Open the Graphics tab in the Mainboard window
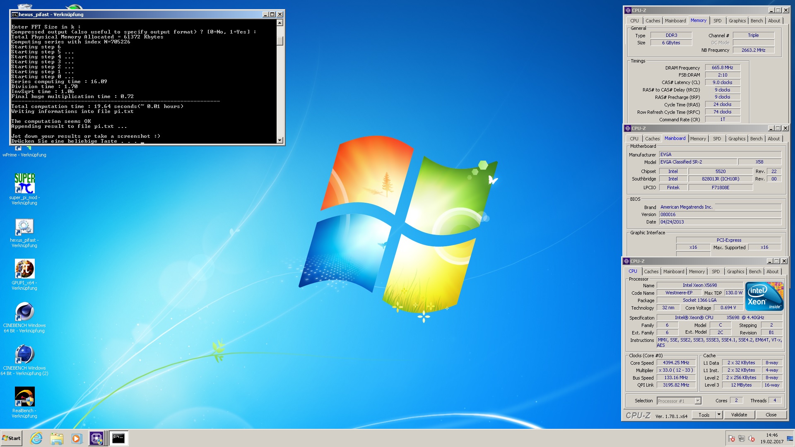This screenshot has height=447, width=795. coord(737,139)
